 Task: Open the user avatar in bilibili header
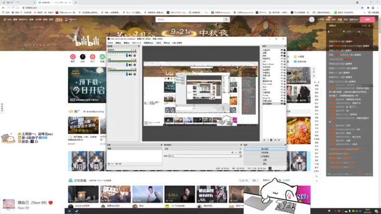[312, 19]
